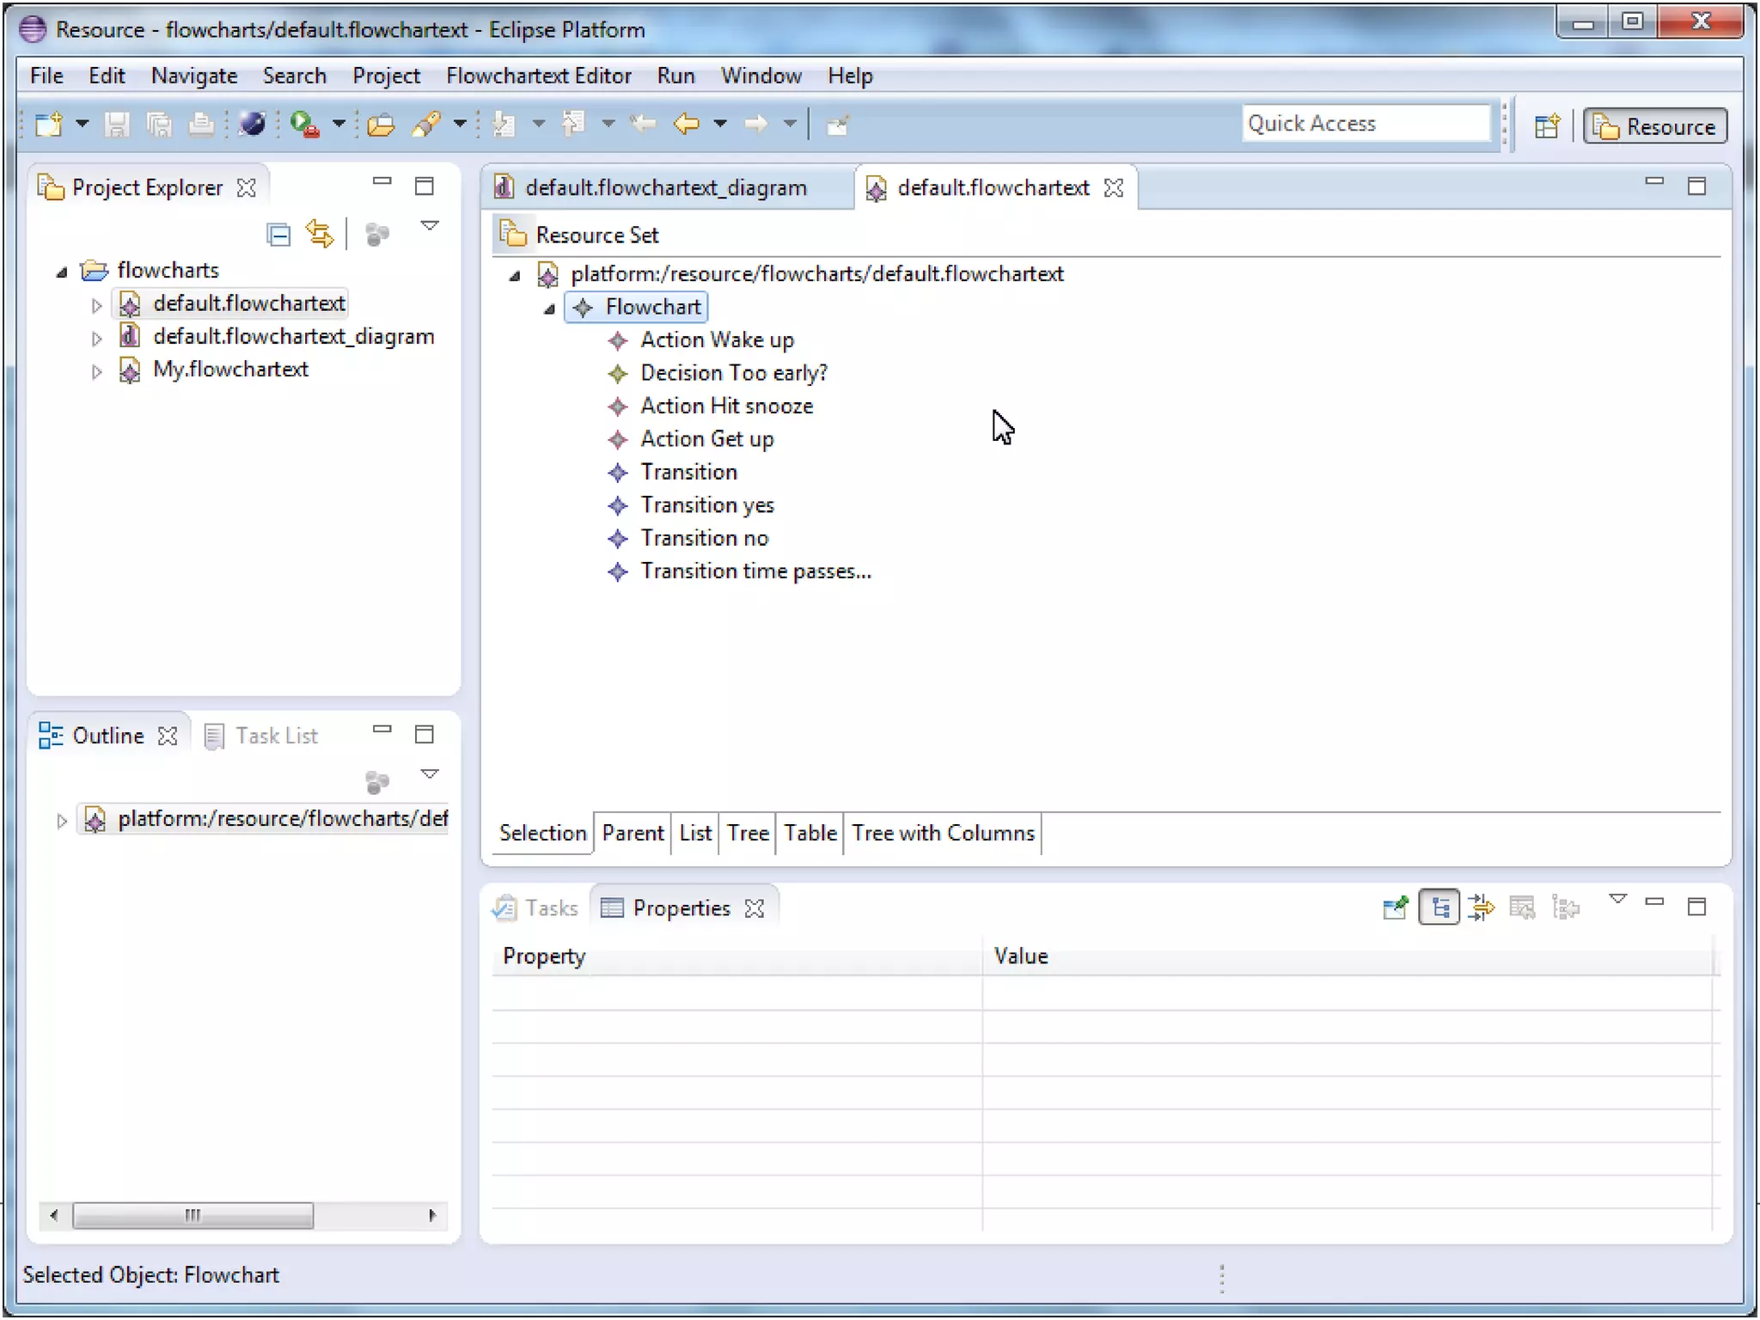Viewport: 1760px width, 1320px height.
Task: Click the Resource perspective button
Action: (x=1655, y=126)
